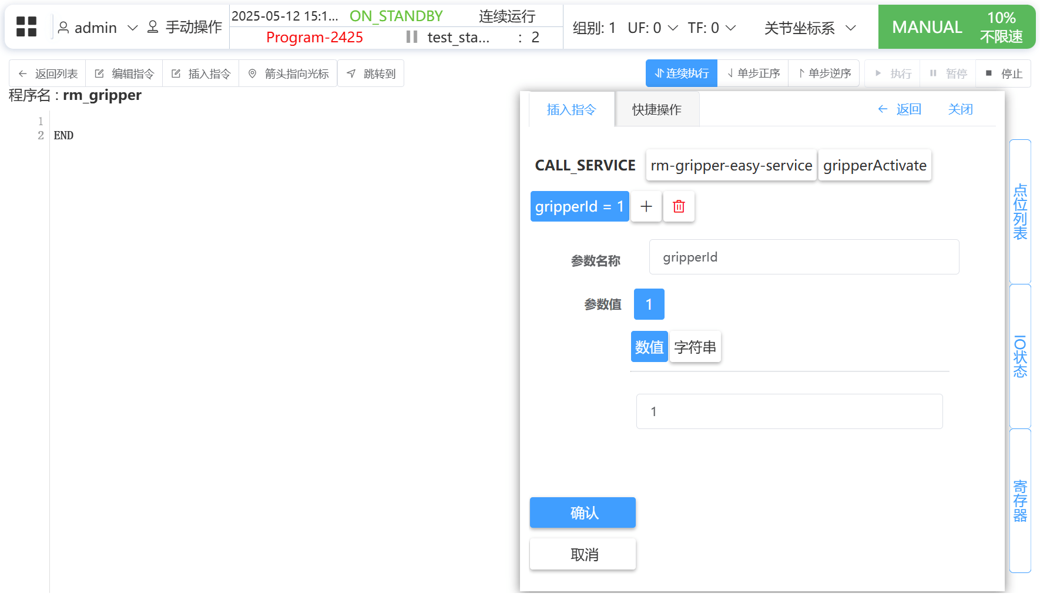Open the 关节坐标系 coordinate system dropdown
1040x603 pixels.
tap(809, 28)
